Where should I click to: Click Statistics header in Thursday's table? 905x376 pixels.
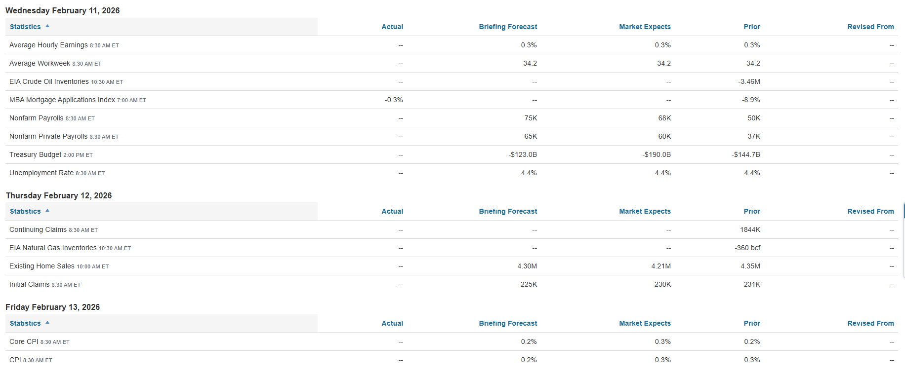click(x=25, y=212)
